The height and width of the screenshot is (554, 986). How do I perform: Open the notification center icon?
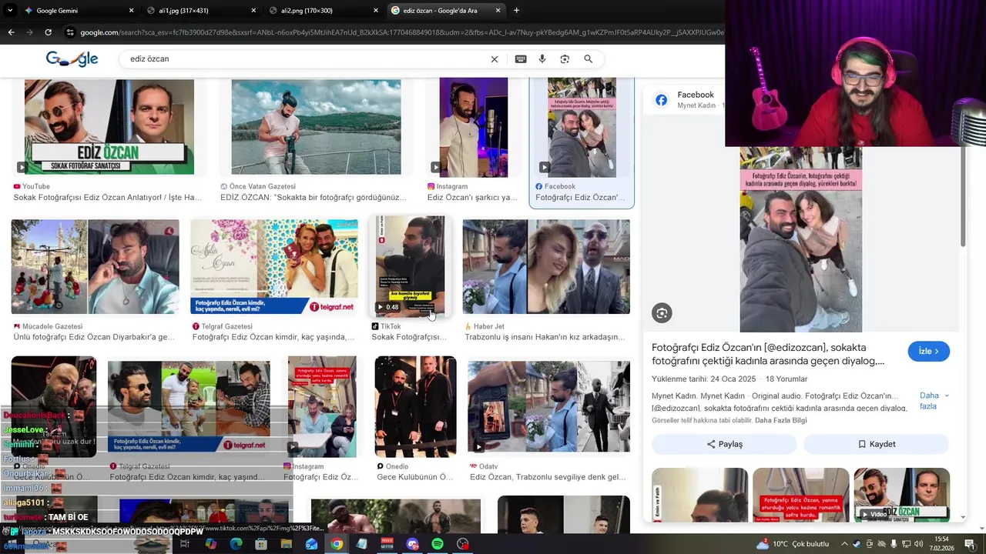click(x=970, y=544)
